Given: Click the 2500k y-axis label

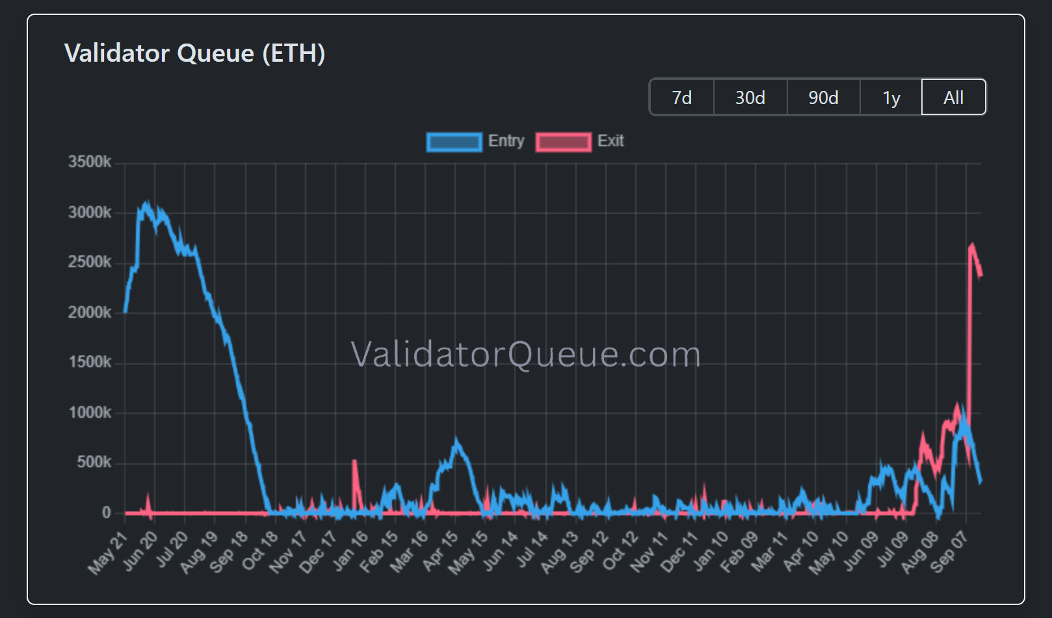Looking at the screenshot, I should [x=90, y=262].
